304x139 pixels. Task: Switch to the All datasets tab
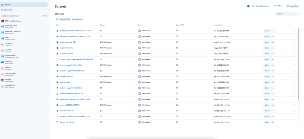tap(57, 19)
